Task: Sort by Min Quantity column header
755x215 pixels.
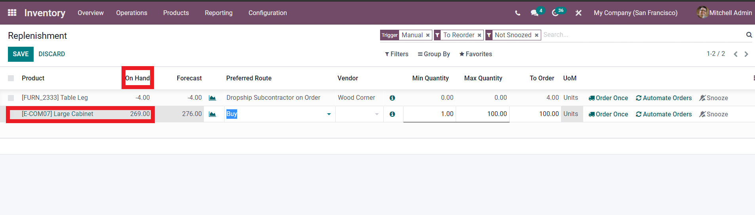Action: (430, 78)
